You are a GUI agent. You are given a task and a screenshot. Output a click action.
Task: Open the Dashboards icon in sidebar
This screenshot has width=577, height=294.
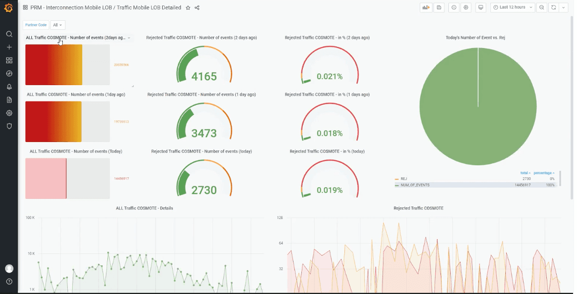[x=9, y=60]
